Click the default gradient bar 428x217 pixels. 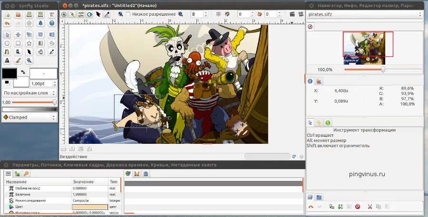tap(29, 109)
